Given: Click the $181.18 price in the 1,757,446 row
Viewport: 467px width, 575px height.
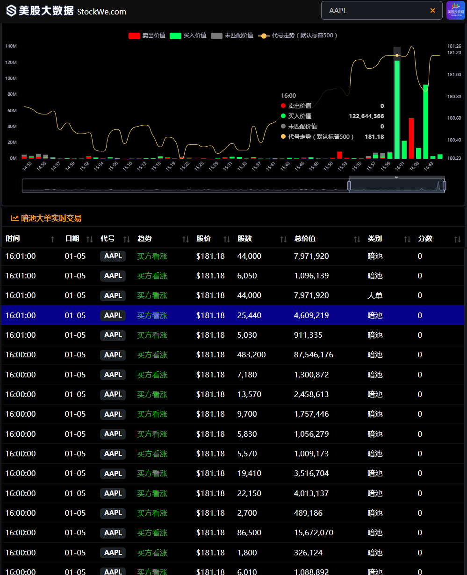Looking at the screenshot, I should tap(210, 414).
